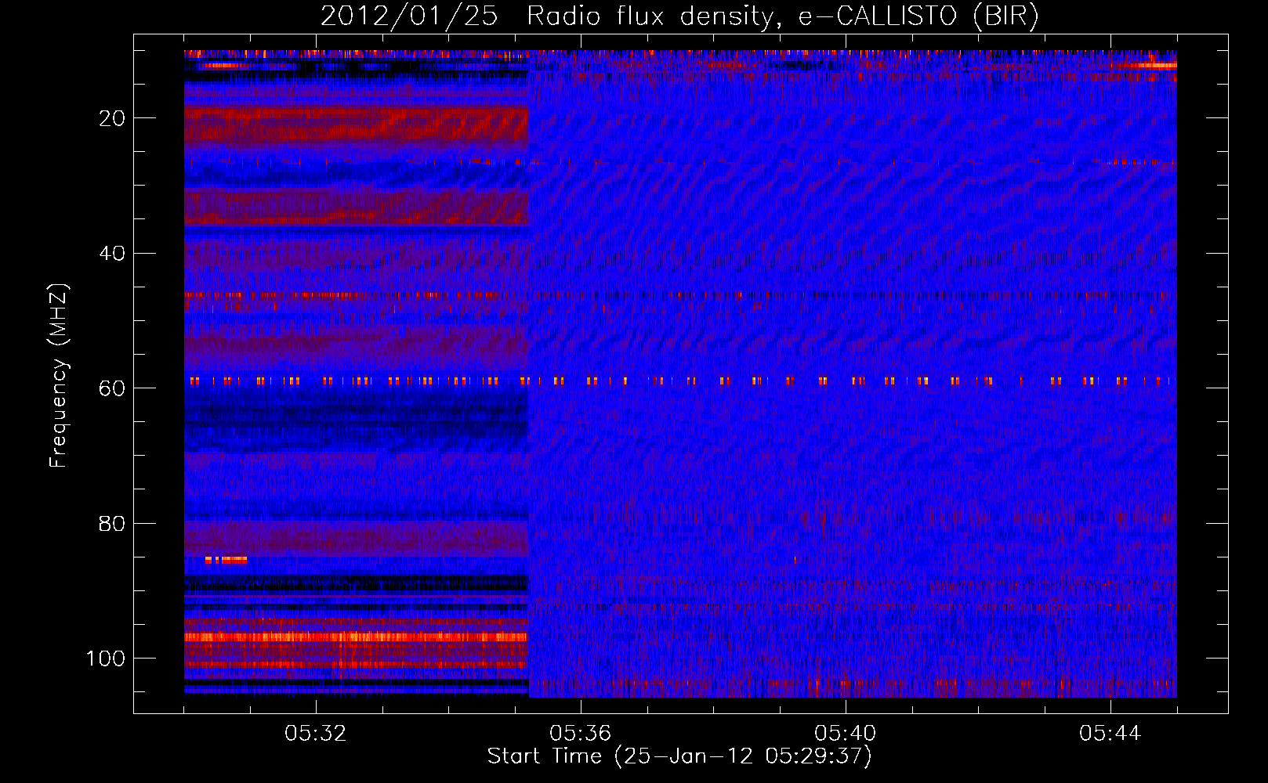Click the 05:36 time tick label
Viewport: 1268px width, 783px height.
click(580, 734)
